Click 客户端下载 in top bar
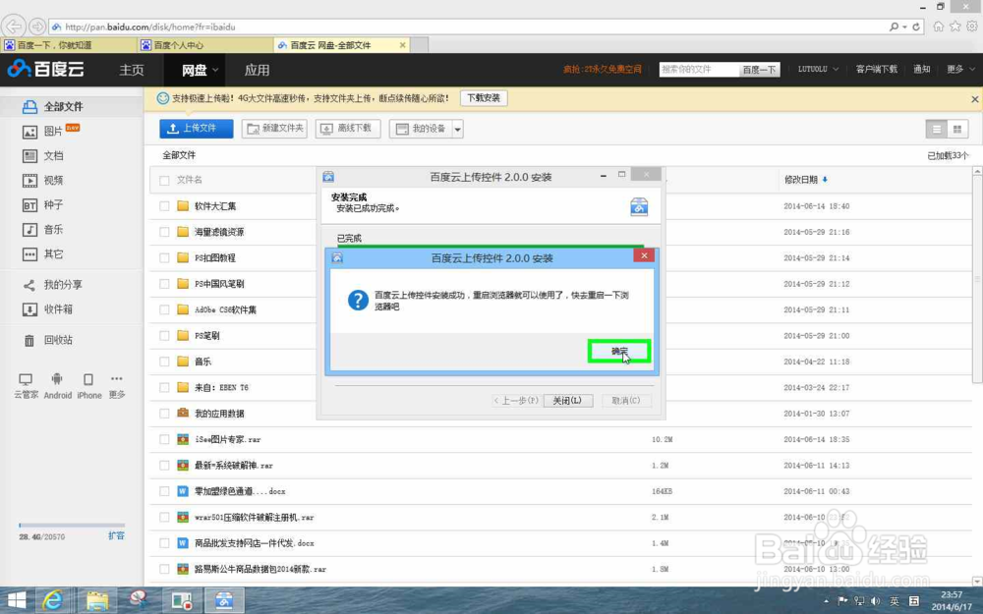 point(877,69)
